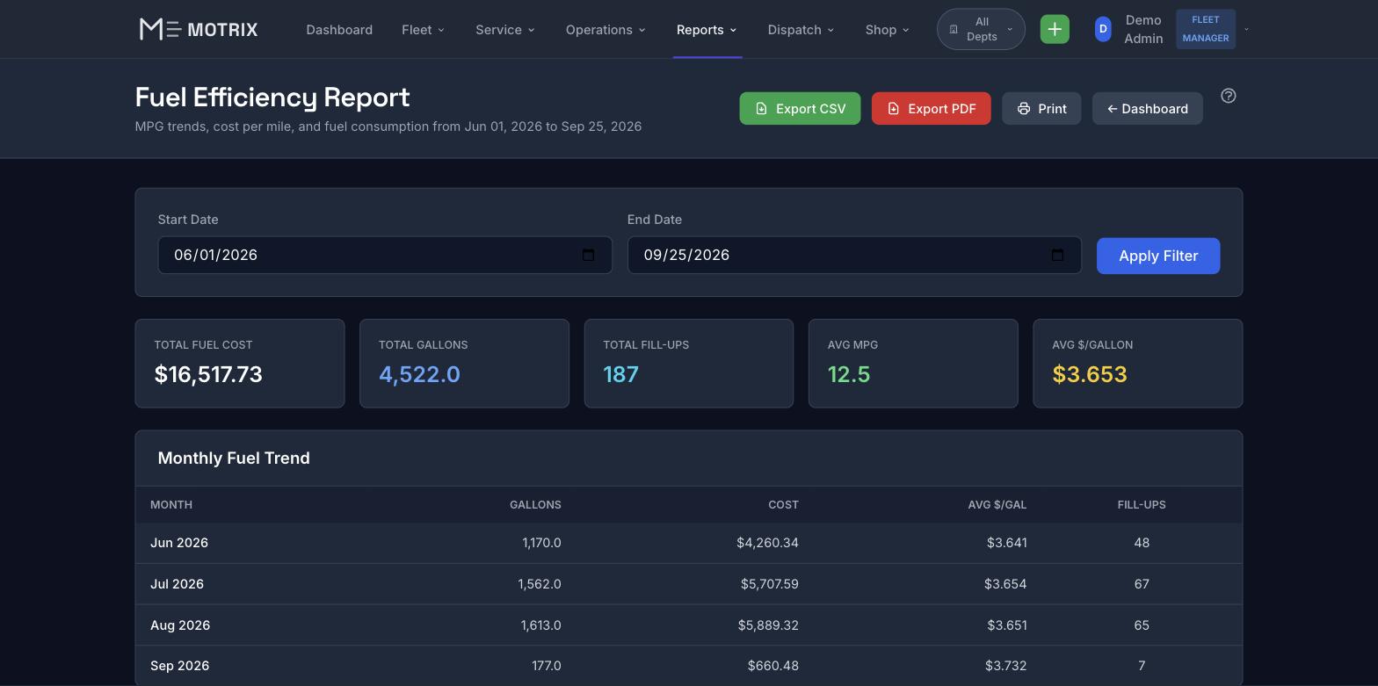Click the Aug 2026 row label
1378x686 pixels.
pyautogui.click(x=180, y=625)
